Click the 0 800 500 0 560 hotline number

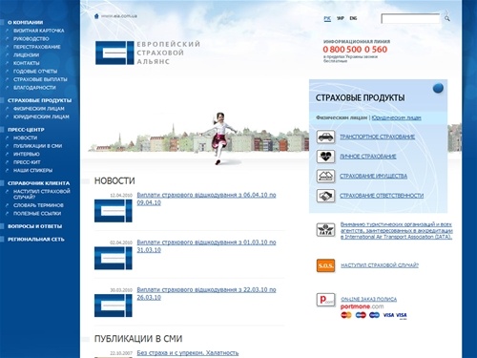355,50
